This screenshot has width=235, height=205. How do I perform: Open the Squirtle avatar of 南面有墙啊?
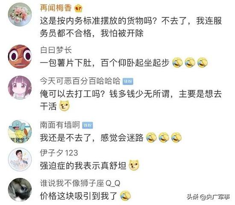point(20,131)
